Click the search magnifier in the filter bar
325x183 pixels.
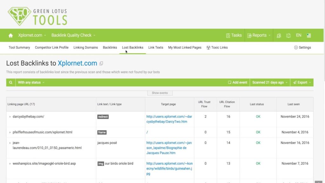click(10, 82)
